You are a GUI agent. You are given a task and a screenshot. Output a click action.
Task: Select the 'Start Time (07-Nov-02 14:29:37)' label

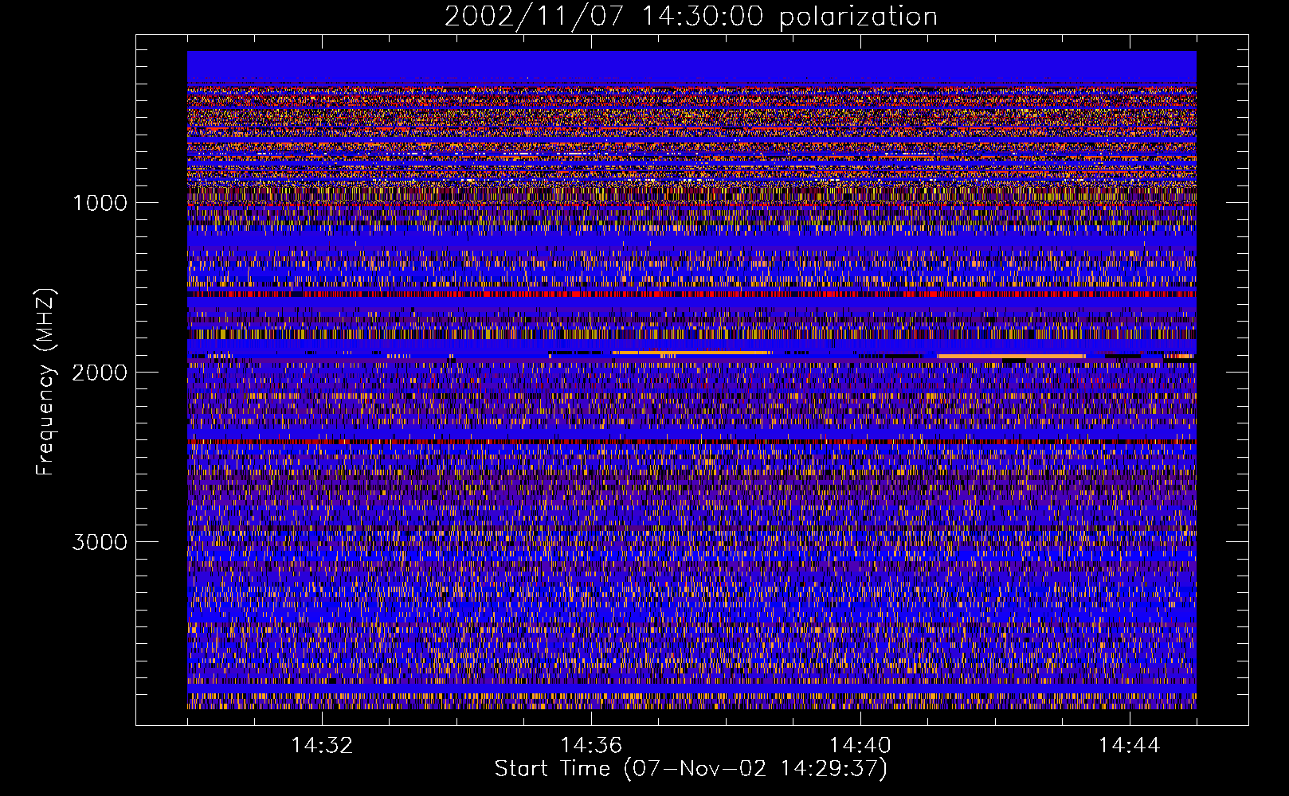click(x=691, y=769)
